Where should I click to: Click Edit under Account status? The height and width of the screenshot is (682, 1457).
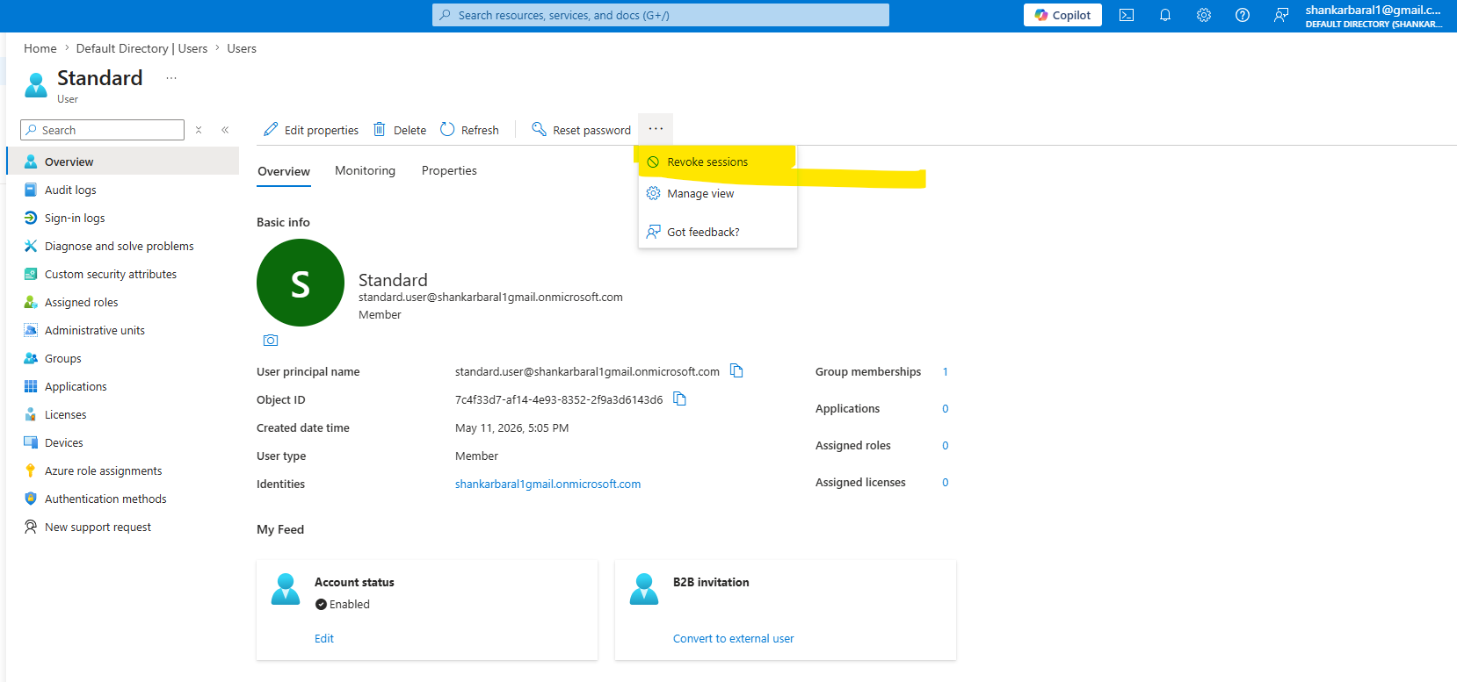coord(324,638)
